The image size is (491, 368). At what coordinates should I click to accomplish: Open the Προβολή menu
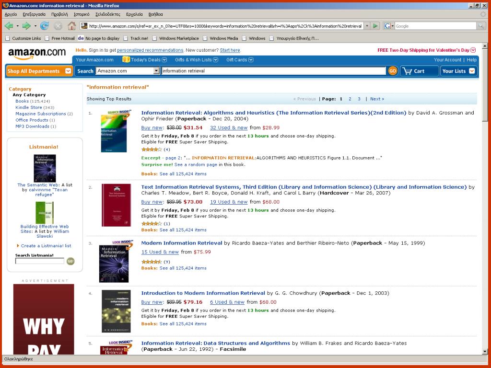tap(59, 14)
